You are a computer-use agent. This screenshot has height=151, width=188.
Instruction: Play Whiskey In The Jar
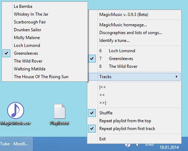pos(44,14)
